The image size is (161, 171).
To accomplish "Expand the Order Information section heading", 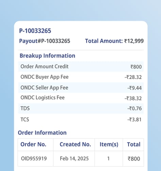I will pyautogui.click(x=42, y=133).
